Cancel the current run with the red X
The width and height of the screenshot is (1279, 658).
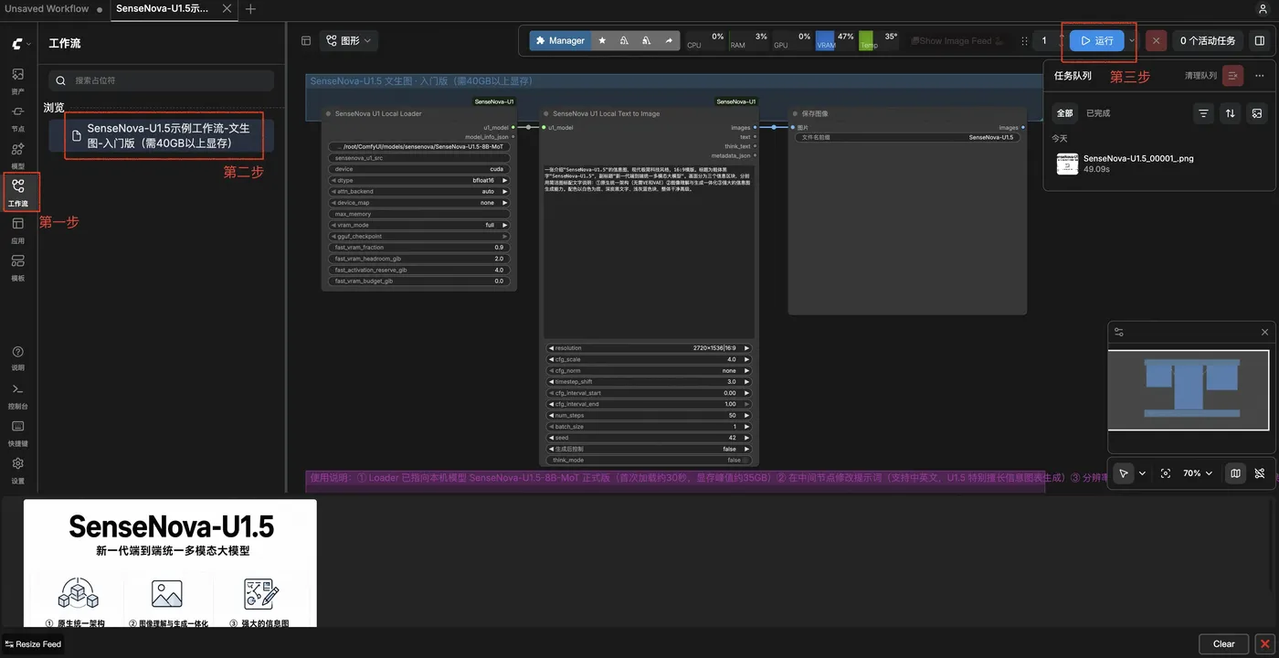[1156, 41]
